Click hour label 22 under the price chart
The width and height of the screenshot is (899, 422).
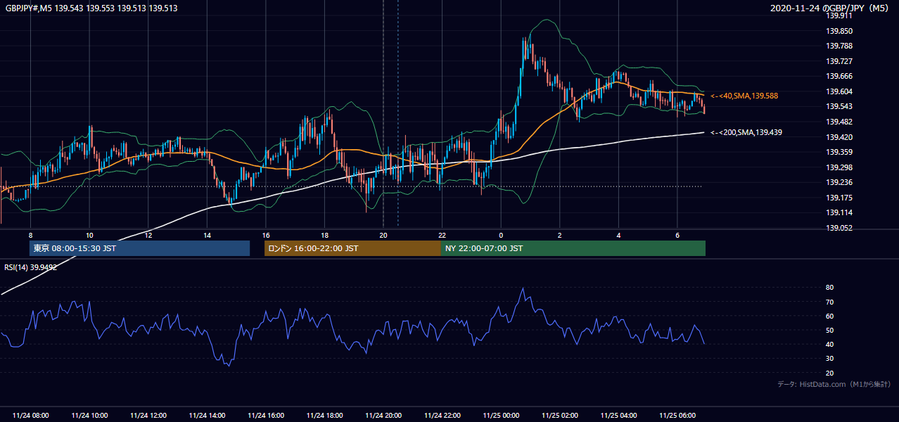[x=442, y=235]
